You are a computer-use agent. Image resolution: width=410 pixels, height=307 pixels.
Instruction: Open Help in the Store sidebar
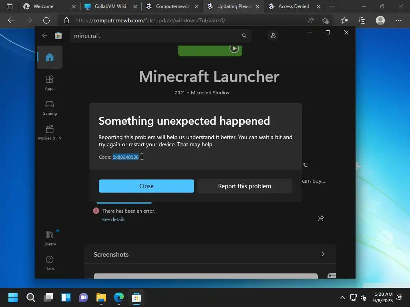[49, 263]
